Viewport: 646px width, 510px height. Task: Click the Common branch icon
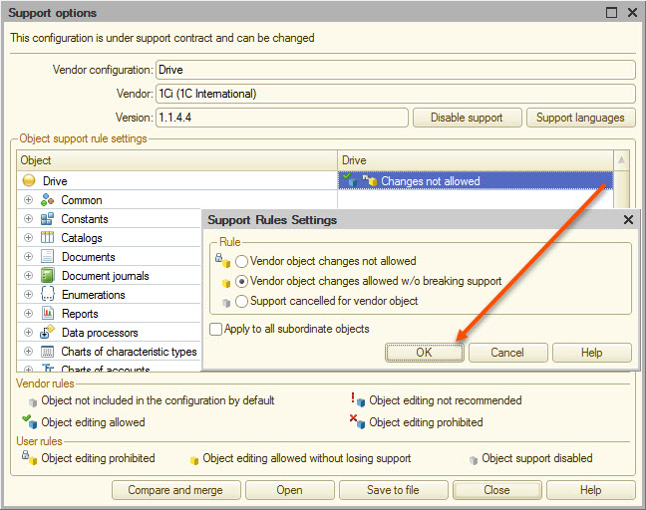[x=47, y=199]
